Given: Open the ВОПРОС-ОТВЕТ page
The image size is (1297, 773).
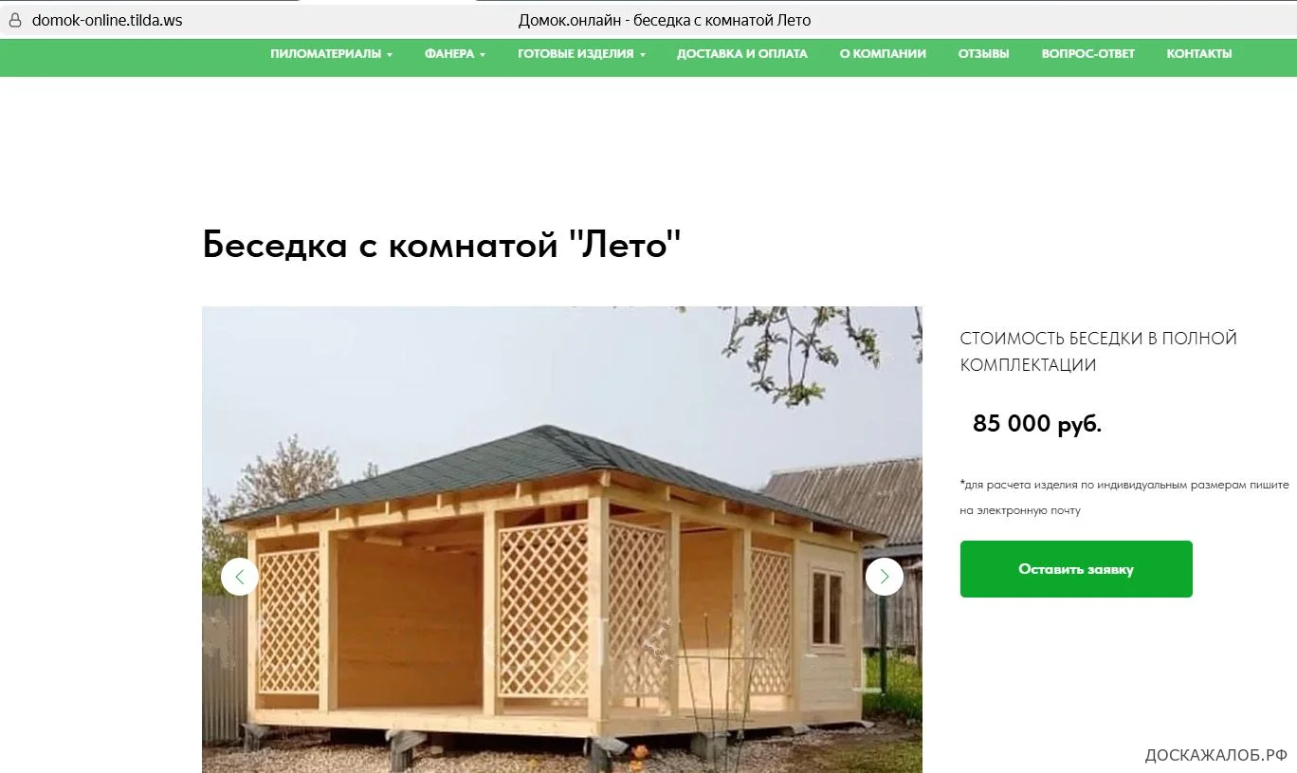Looking at the screenshot, I should point(1087,54).
